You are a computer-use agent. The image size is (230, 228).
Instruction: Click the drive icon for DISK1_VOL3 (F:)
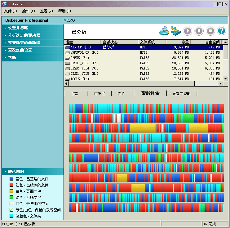tap(68, 63)
